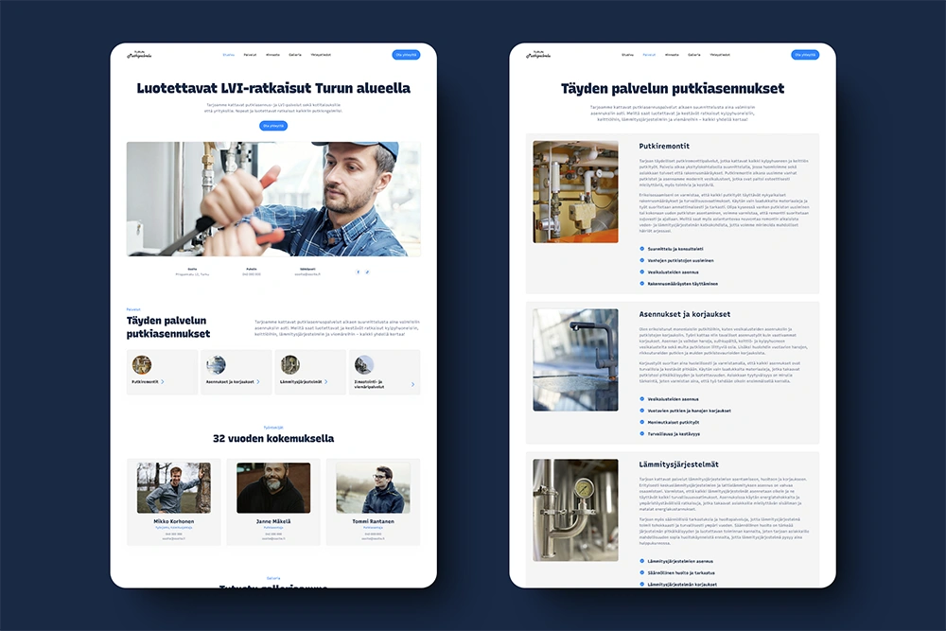This screenshot has width=946, height=631.
Task: Click the pipes photo in the Putkiremontit section
Action: [575, 192]
